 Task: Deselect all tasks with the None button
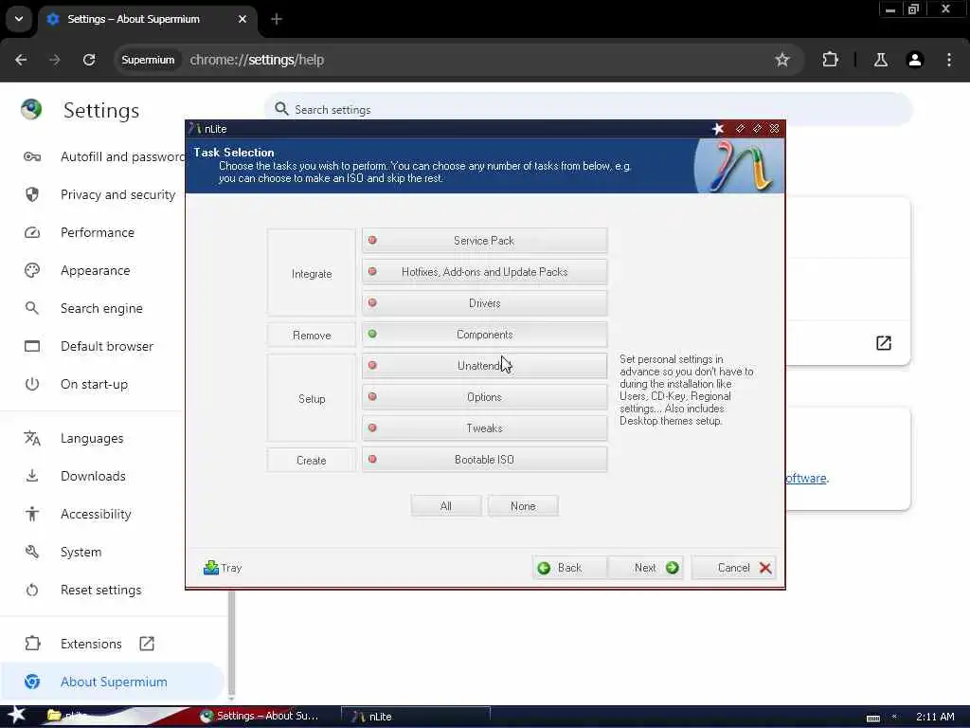[x=523, y=506]
